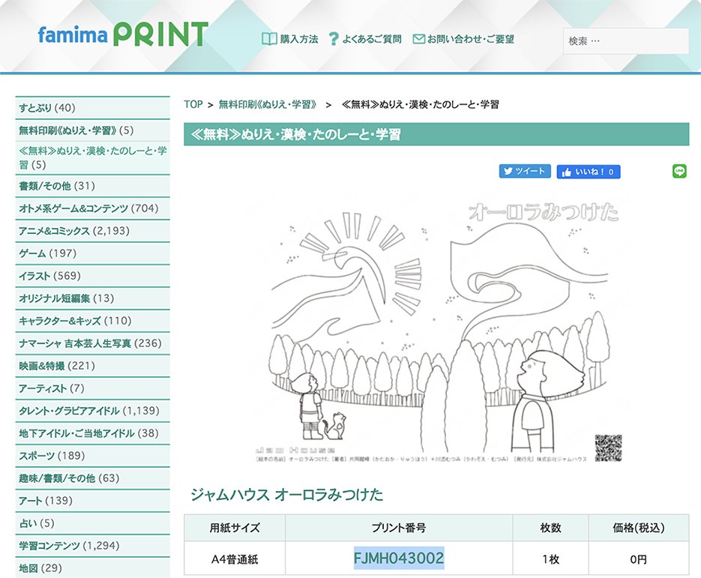Screen dimensions: 701x578
Task: Open よくあるご質問 page
Action: pos(372,39)
